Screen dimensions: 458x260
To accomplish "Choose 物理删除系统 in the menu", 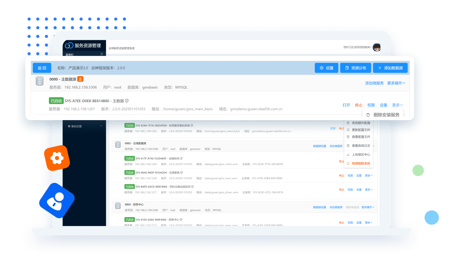I will click(361, 163).
